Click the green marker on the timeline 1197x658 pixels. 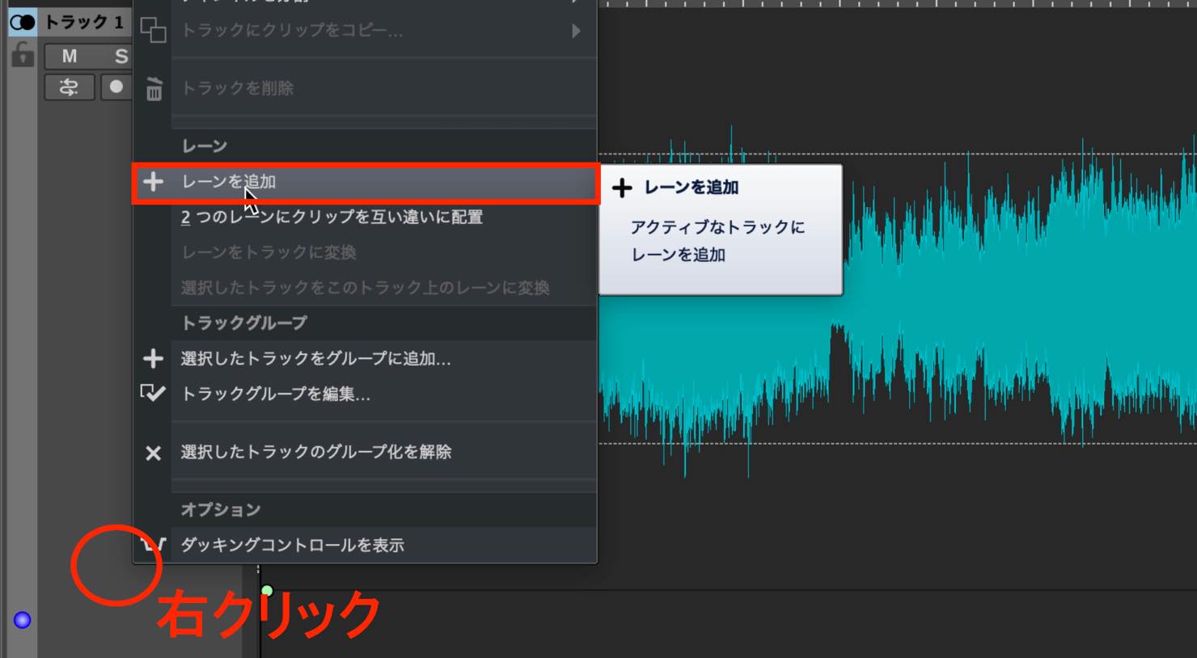(x=267, y=591)
